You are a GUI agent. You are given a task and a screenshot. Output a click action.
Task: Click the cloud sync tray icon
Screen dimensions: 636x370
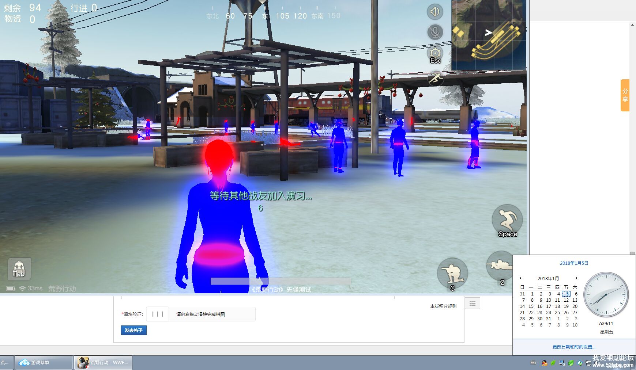tap(580, 363)
